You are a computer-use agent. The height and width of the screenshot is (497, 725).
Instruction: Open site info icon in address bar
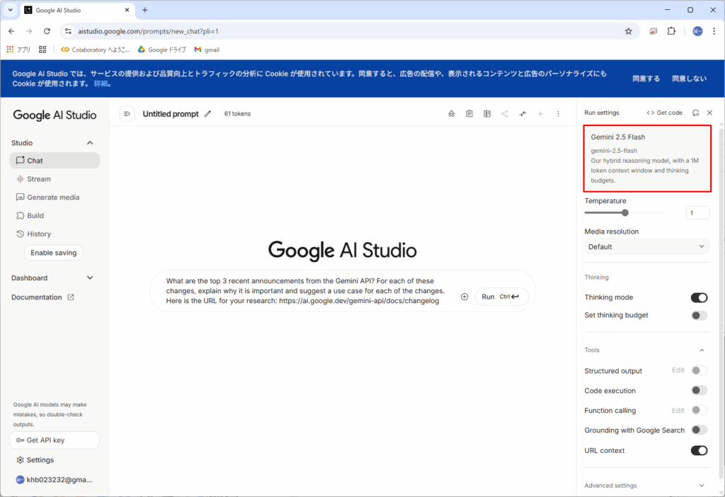tap(69, 31)
